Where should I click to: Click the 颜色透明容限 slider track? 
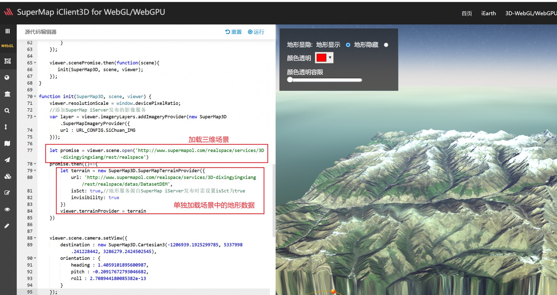325,80
